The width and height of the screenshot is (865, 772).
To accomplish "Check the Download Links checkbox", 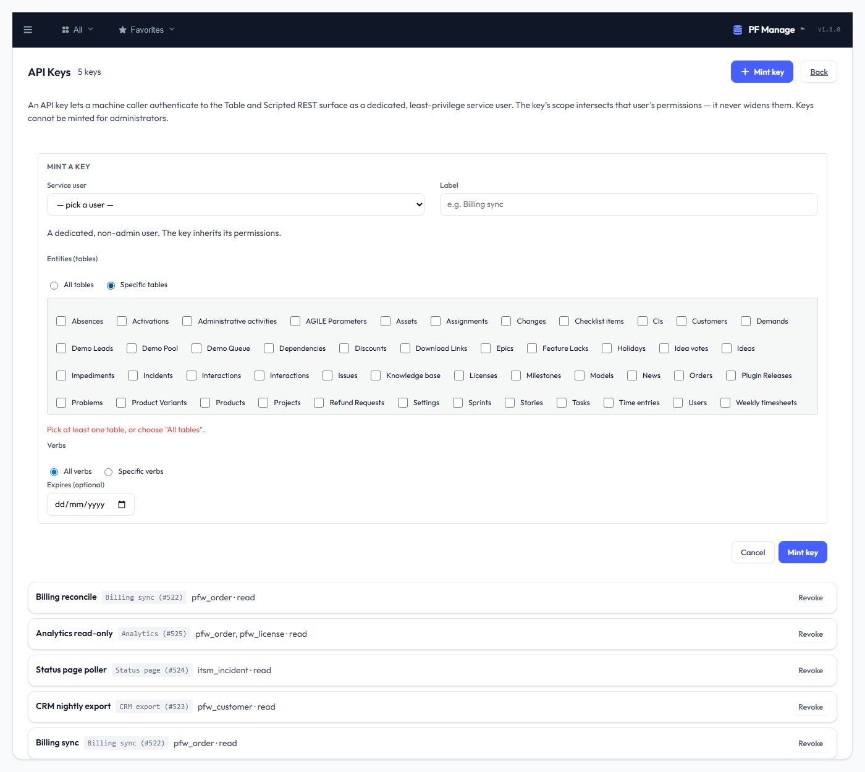I will (405, 348).
